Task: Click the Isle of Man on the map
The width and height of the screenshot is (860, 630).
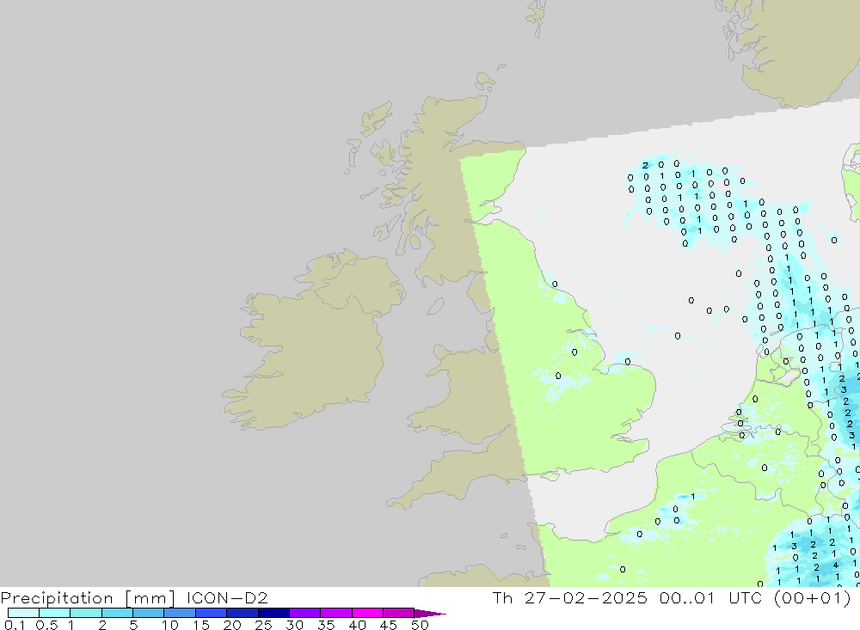Action: pyautogui.click(x=435, y=305)
